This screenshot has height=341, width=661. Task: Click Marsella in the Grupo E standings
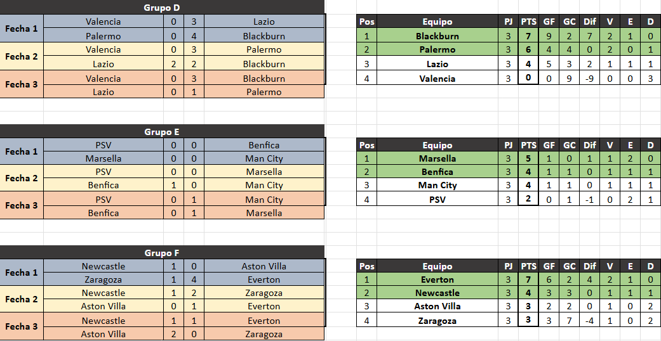437,158
